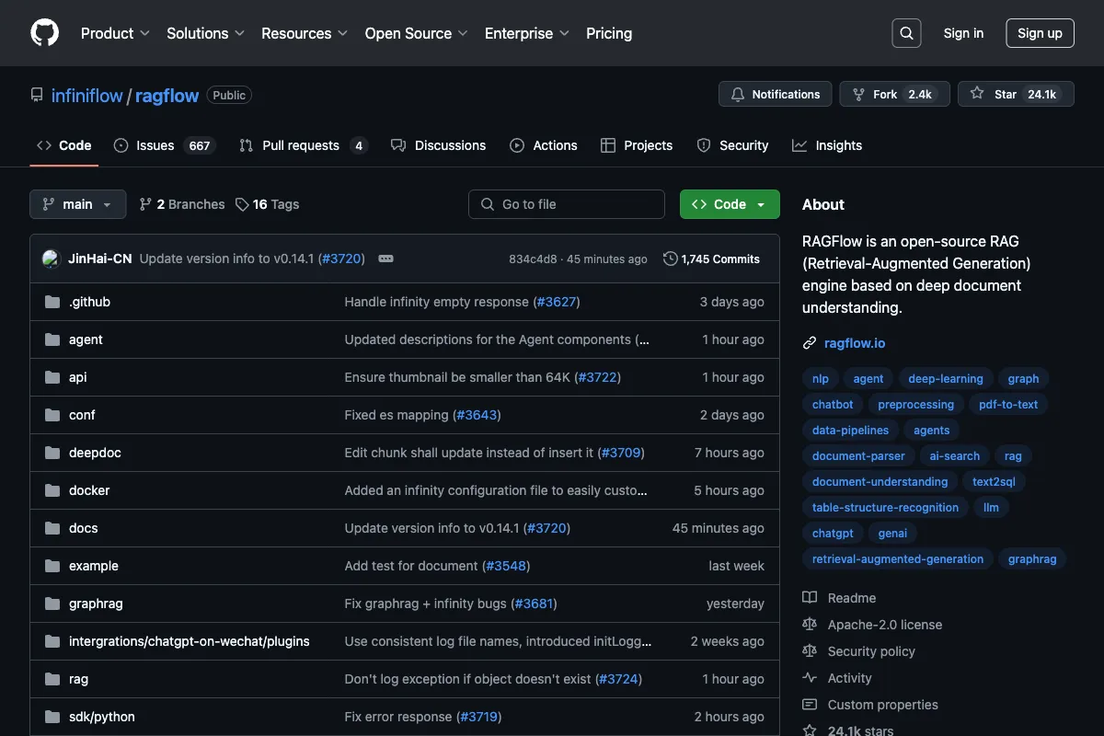
Task: Open the Discussions tab
Action: tap(438, 145)
